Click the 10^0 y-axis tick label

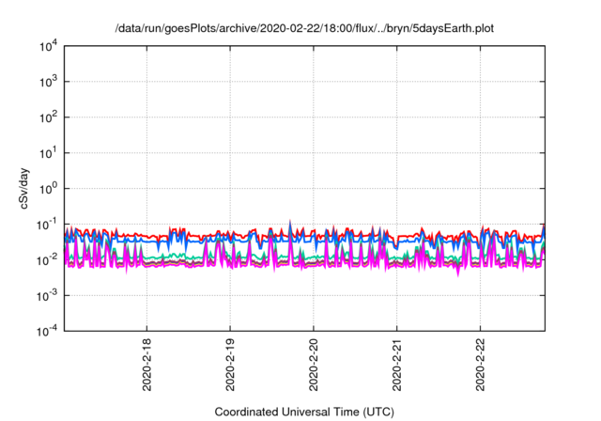point(49,189)
